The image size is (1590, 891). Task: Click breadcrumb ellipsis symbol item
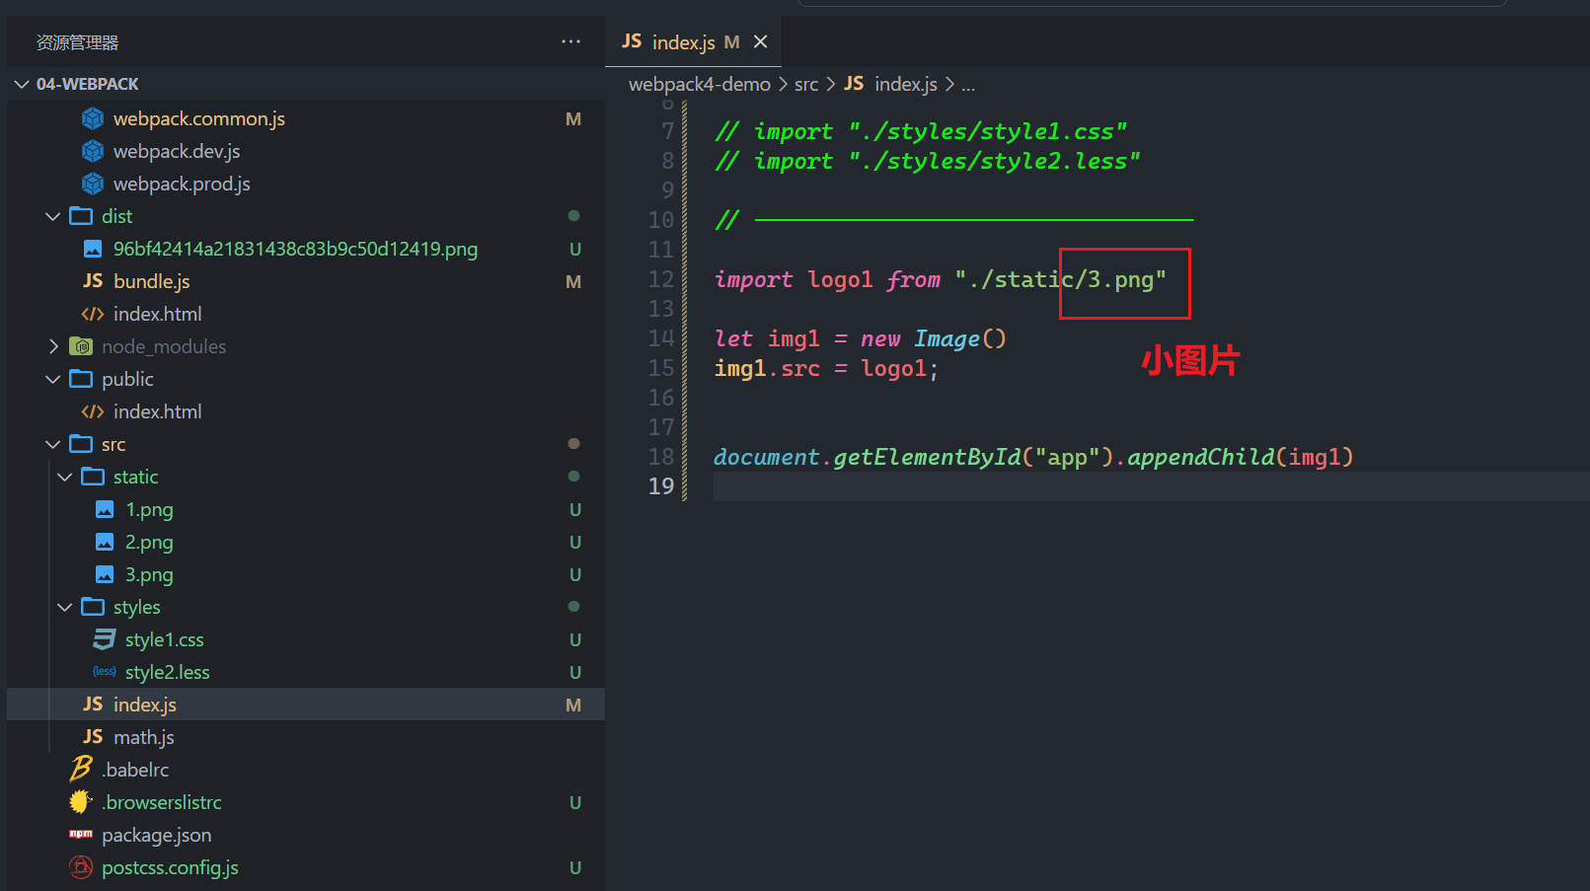click(968, 85)
